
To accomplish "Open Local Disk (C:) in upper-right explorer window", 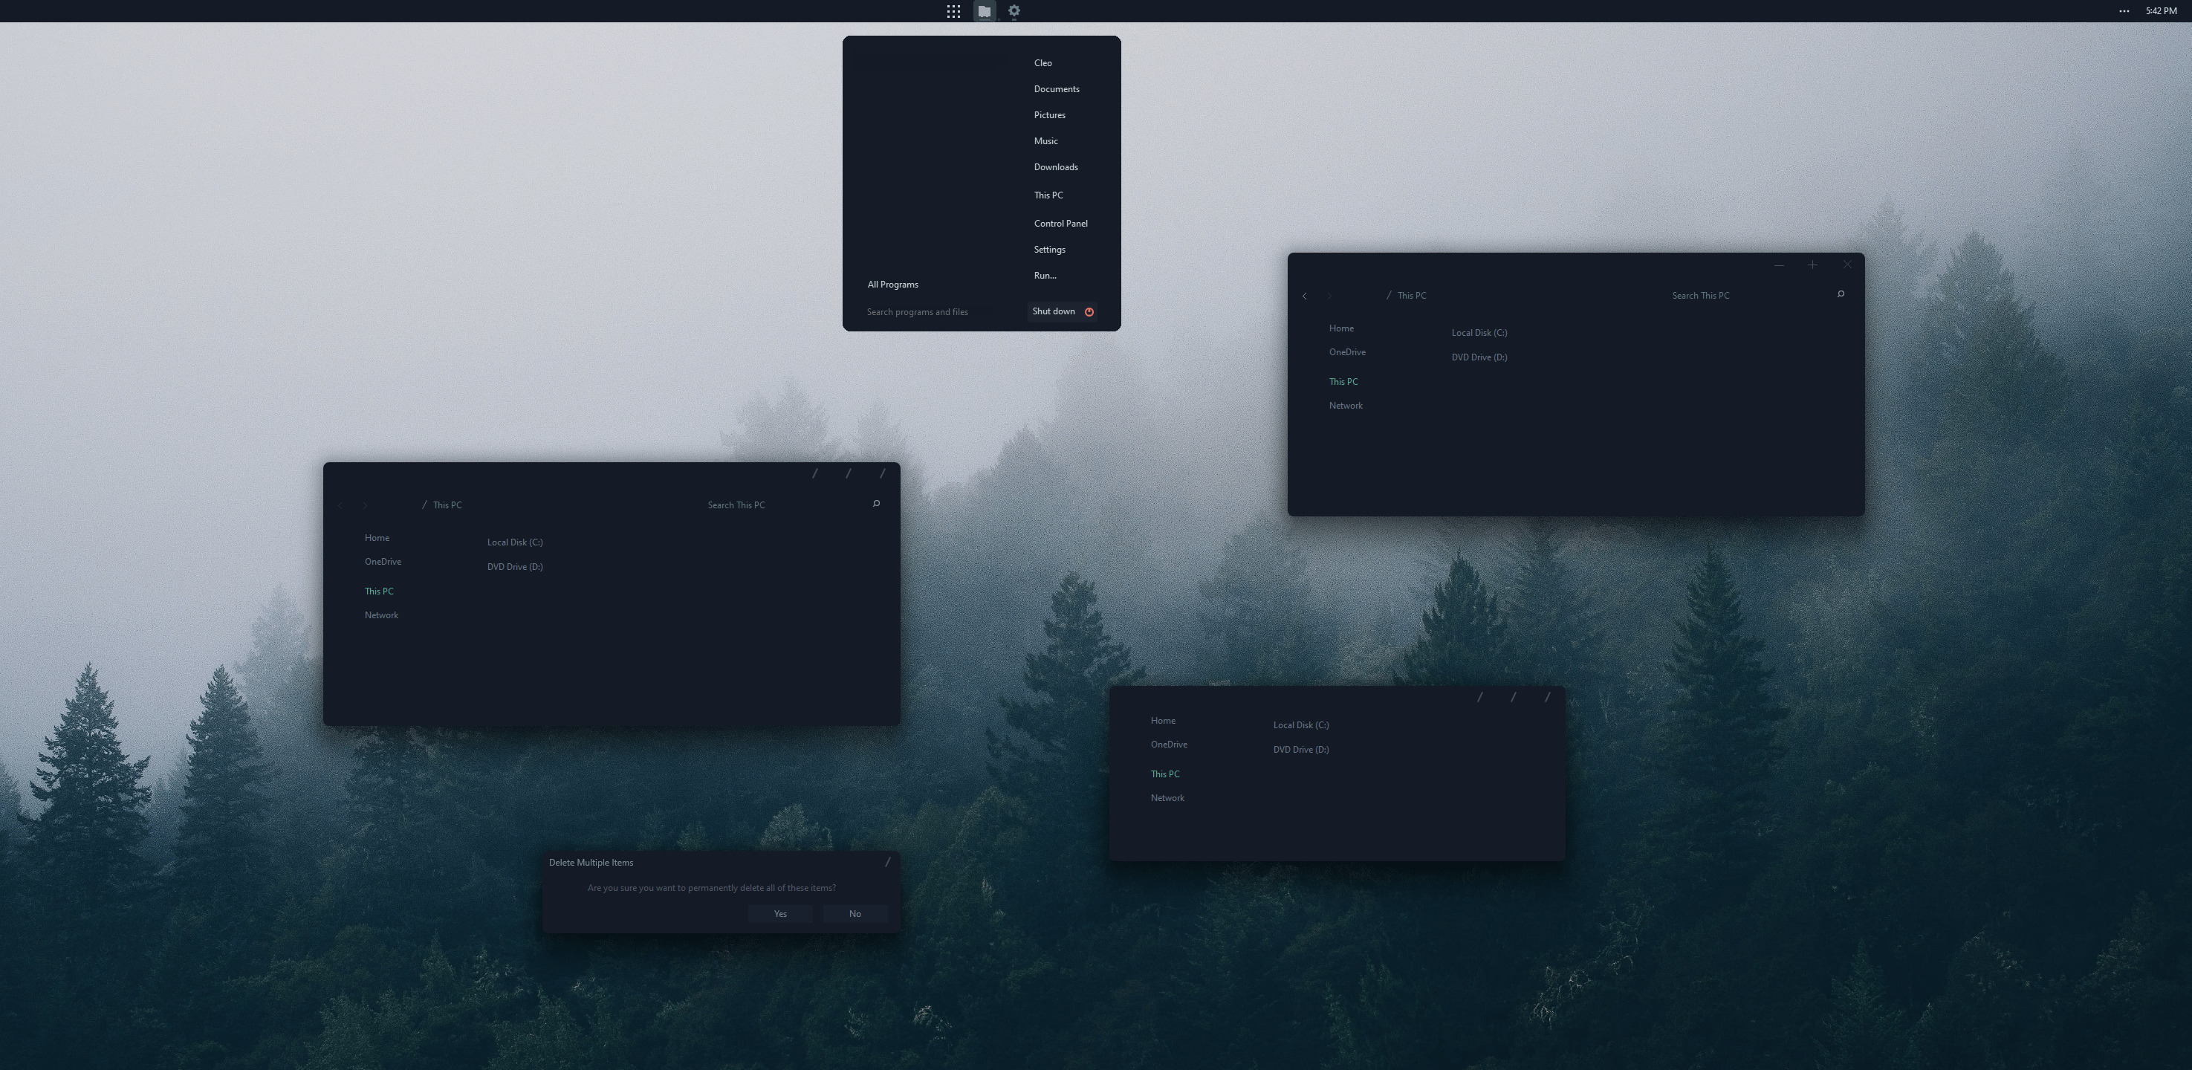I will coord(1478,333).
